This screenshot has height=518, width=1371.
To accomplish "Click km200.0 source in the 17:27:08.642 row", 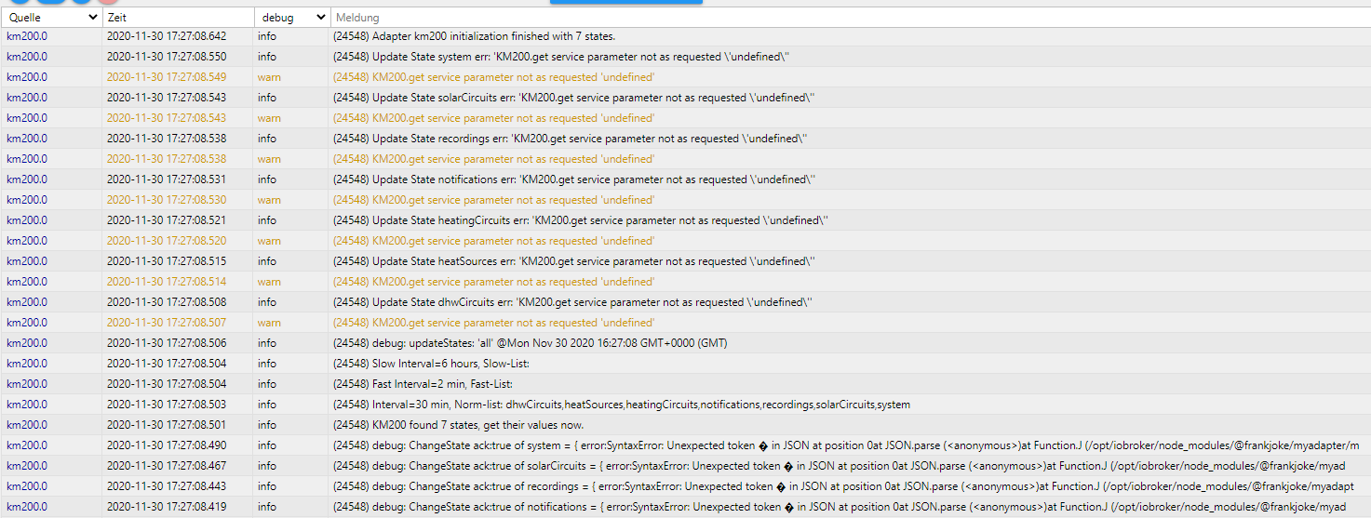I will 27,36.
